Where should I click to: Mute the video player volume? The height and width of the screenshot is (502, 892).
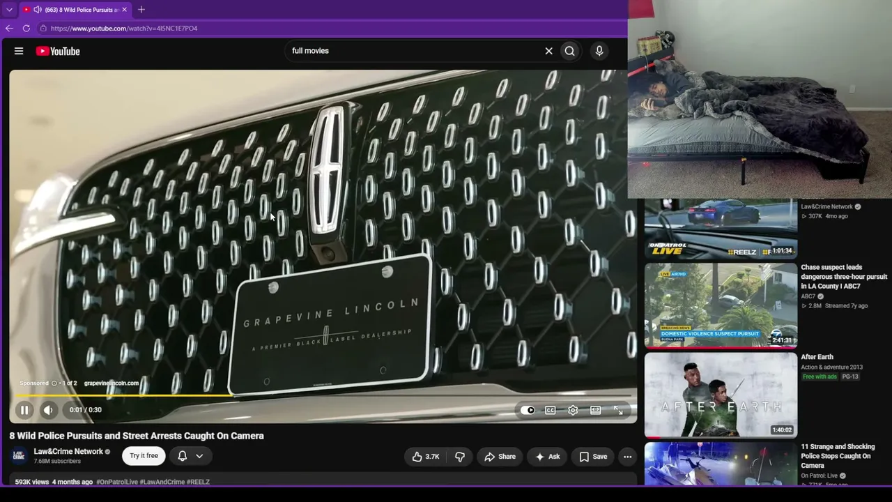click(48, 410)
